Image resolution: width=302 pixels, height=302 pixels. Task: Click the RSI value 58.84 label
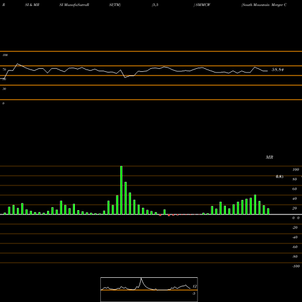tap(278, 69)
